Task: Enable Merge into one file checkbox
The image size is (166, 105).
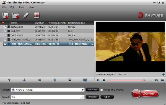Action: point(102,90)
